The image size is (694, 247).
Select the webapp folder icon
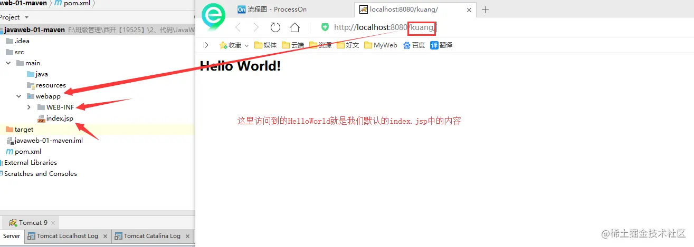(31, 96)
